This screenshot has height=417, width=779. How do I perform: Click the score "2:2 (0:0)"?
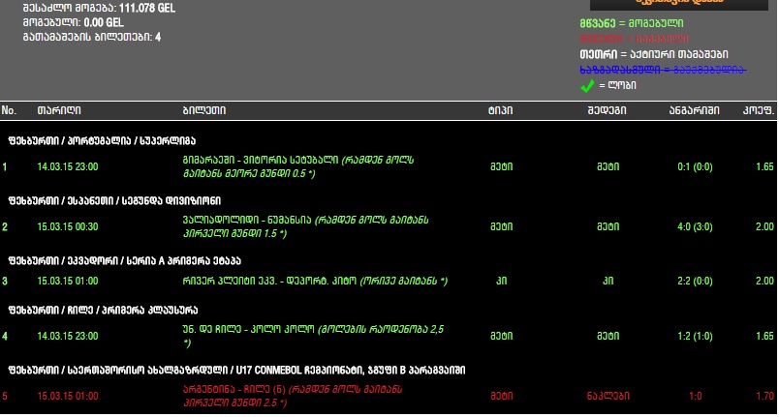(695, 281)
